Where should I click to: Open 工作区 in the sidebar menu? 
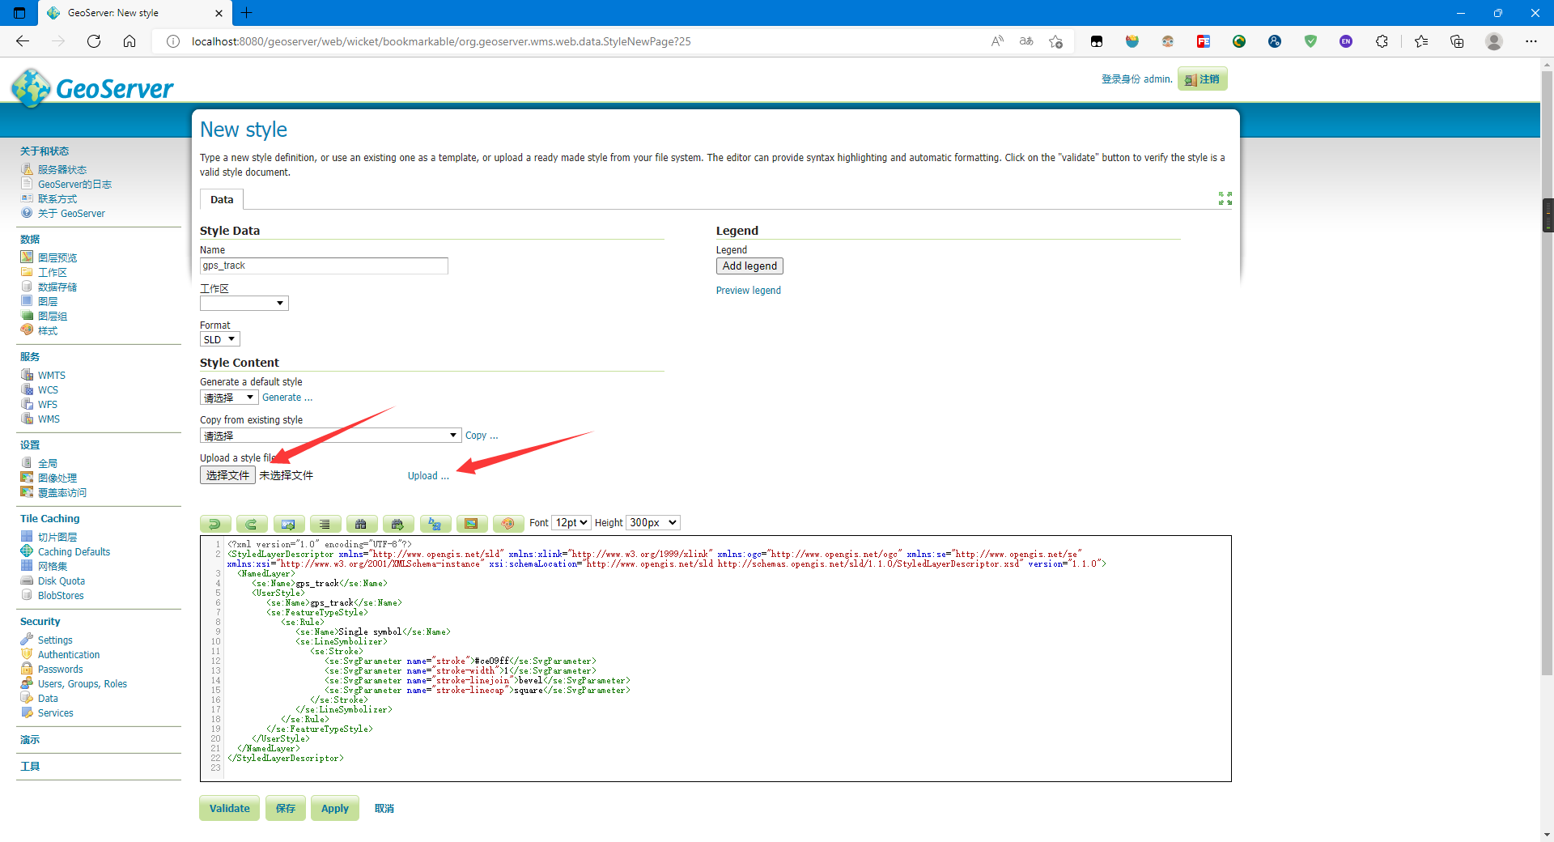53,273
